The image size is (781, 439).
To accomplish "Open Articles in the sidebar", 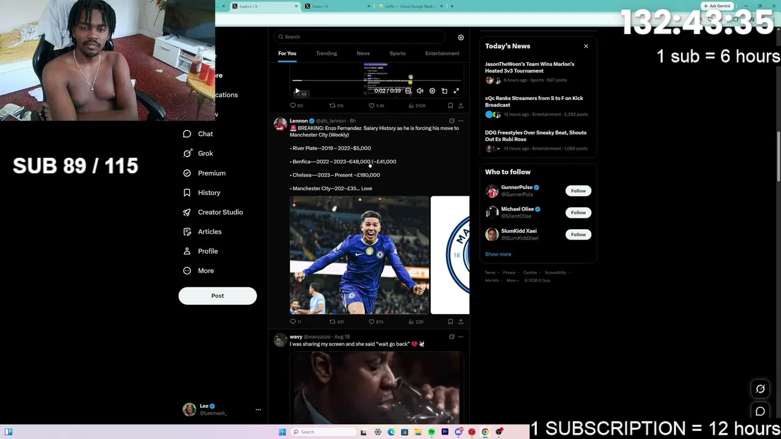I will coord(202,232).
